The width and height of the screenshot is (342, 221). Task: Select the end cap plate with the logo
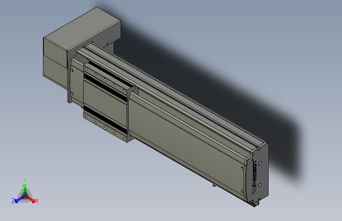(257, 174)
